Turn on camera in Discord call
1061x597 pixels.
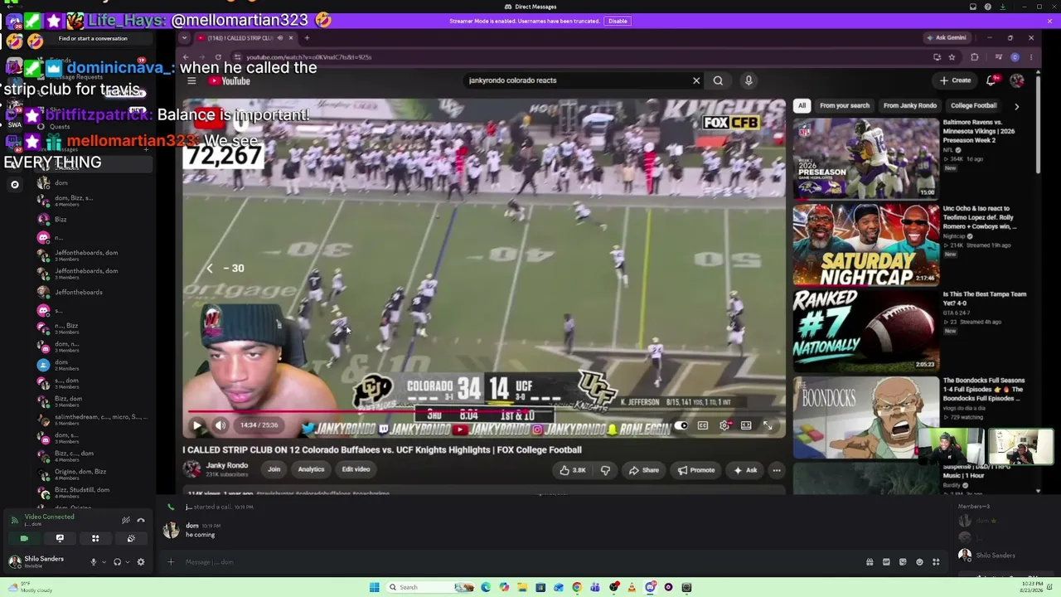(x=24, y=539)
